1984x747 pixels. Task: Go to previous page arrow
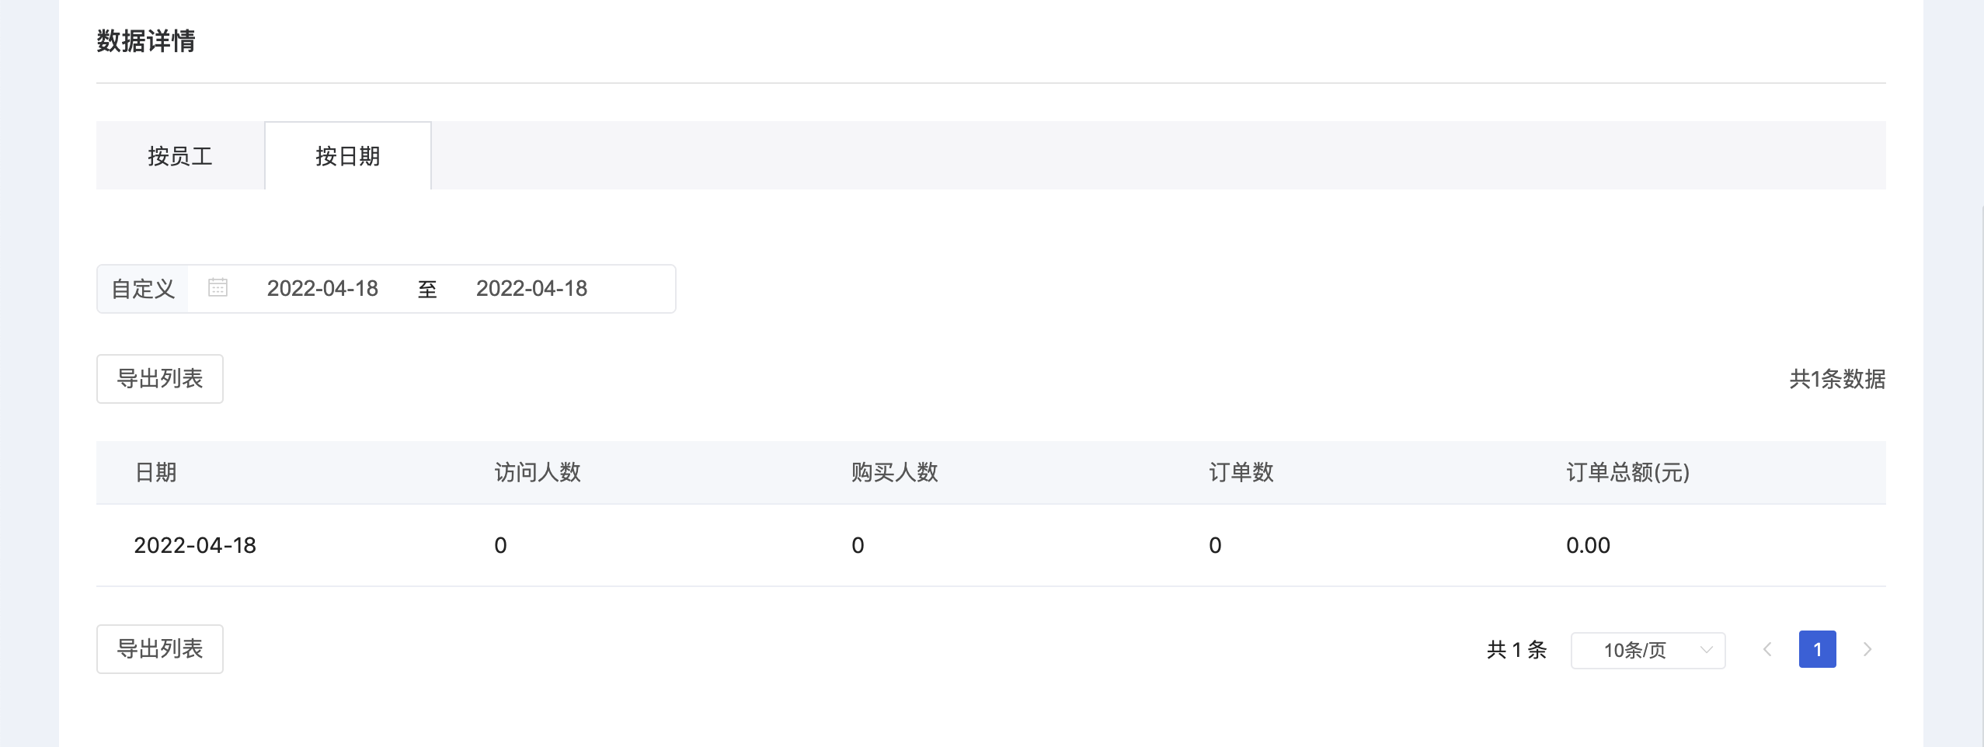coord(1767,649)
